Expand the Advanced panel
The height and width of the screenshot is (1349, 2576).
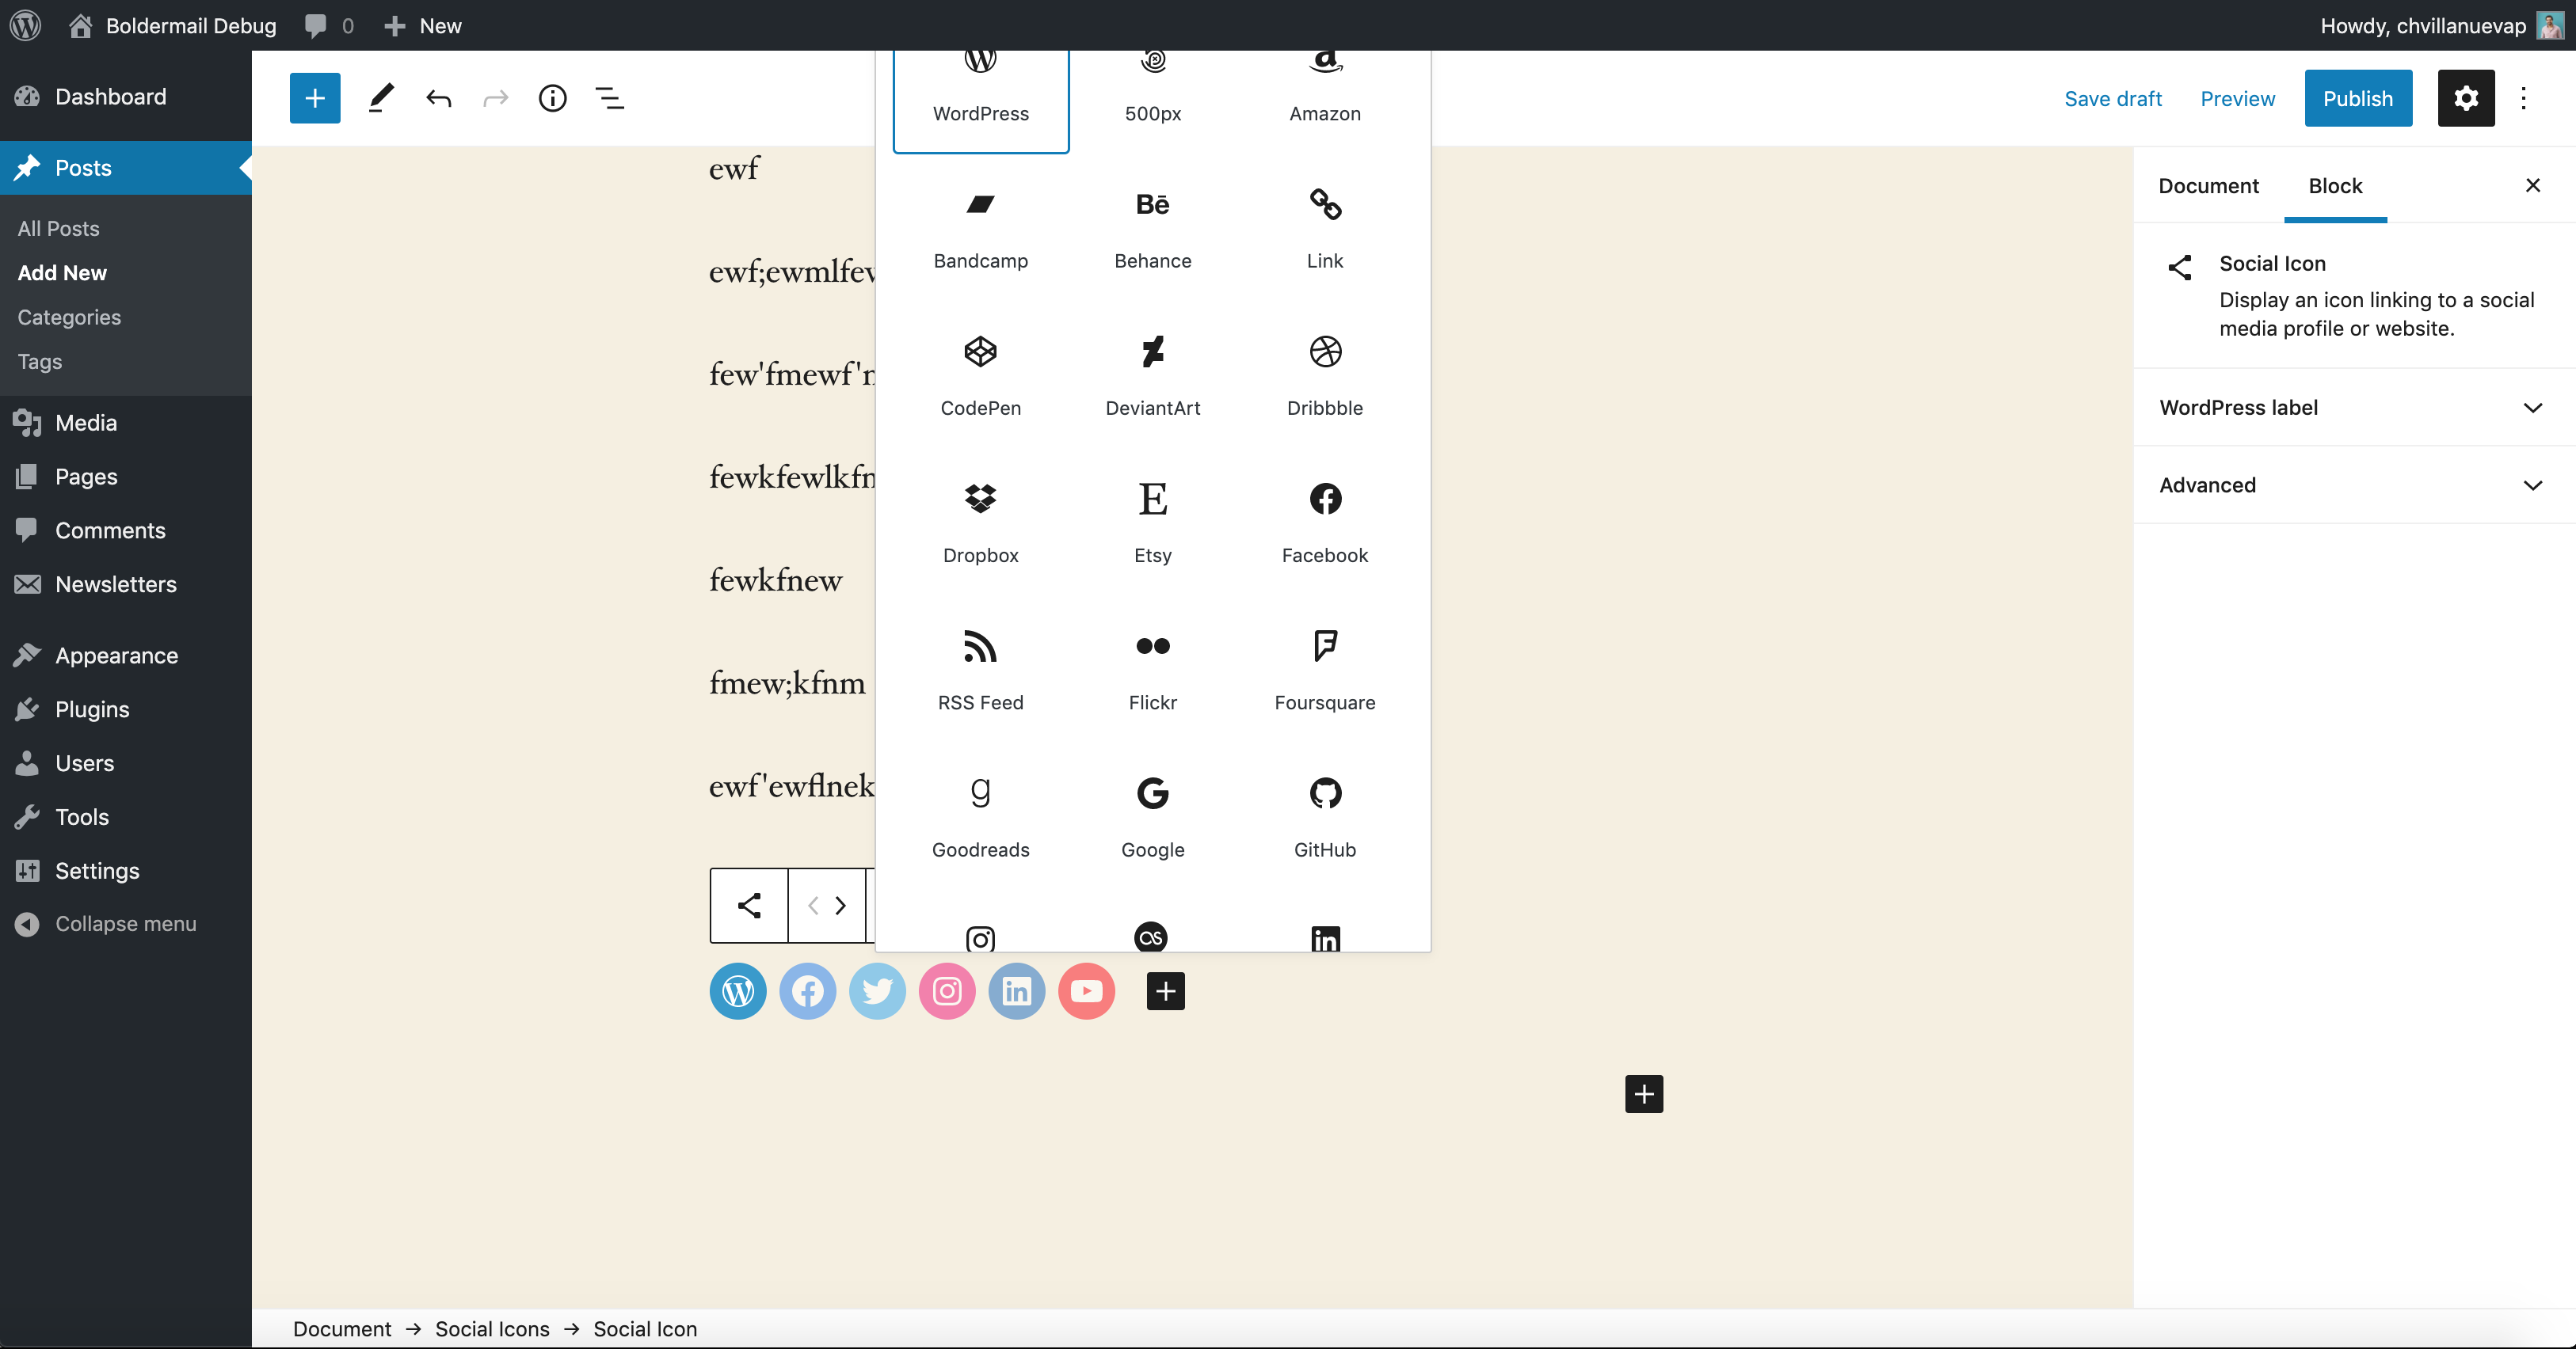pos(2354,484)
